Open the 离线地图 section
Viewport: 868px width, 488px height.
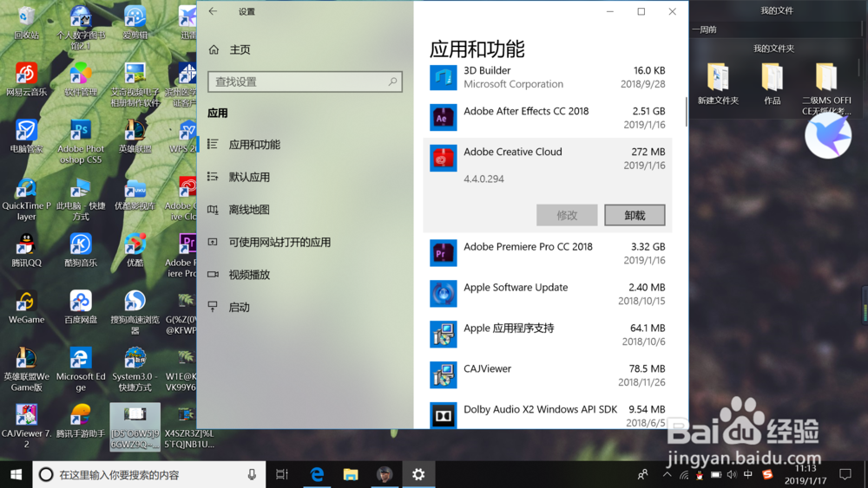pos(305,210)
